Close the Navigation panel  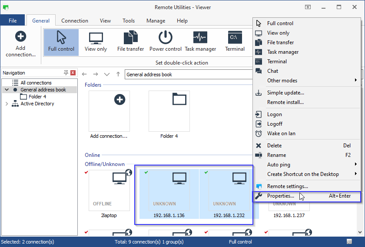[73, 73]
